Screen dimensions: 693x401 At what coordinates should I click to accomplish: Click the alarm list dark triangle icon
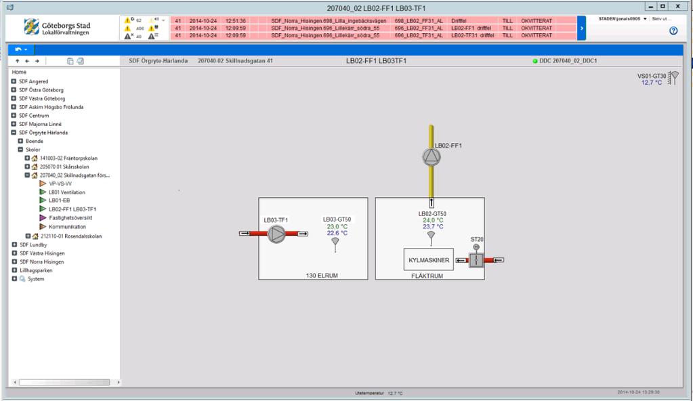coord(153,36)
